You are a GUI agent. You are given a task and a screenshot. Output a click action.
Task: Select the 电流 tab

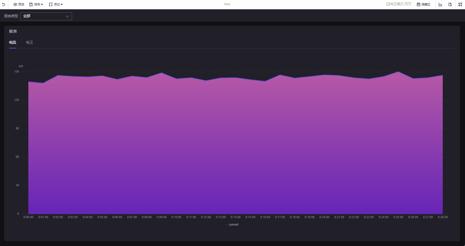pyautogui.click(x=13, y=42)
